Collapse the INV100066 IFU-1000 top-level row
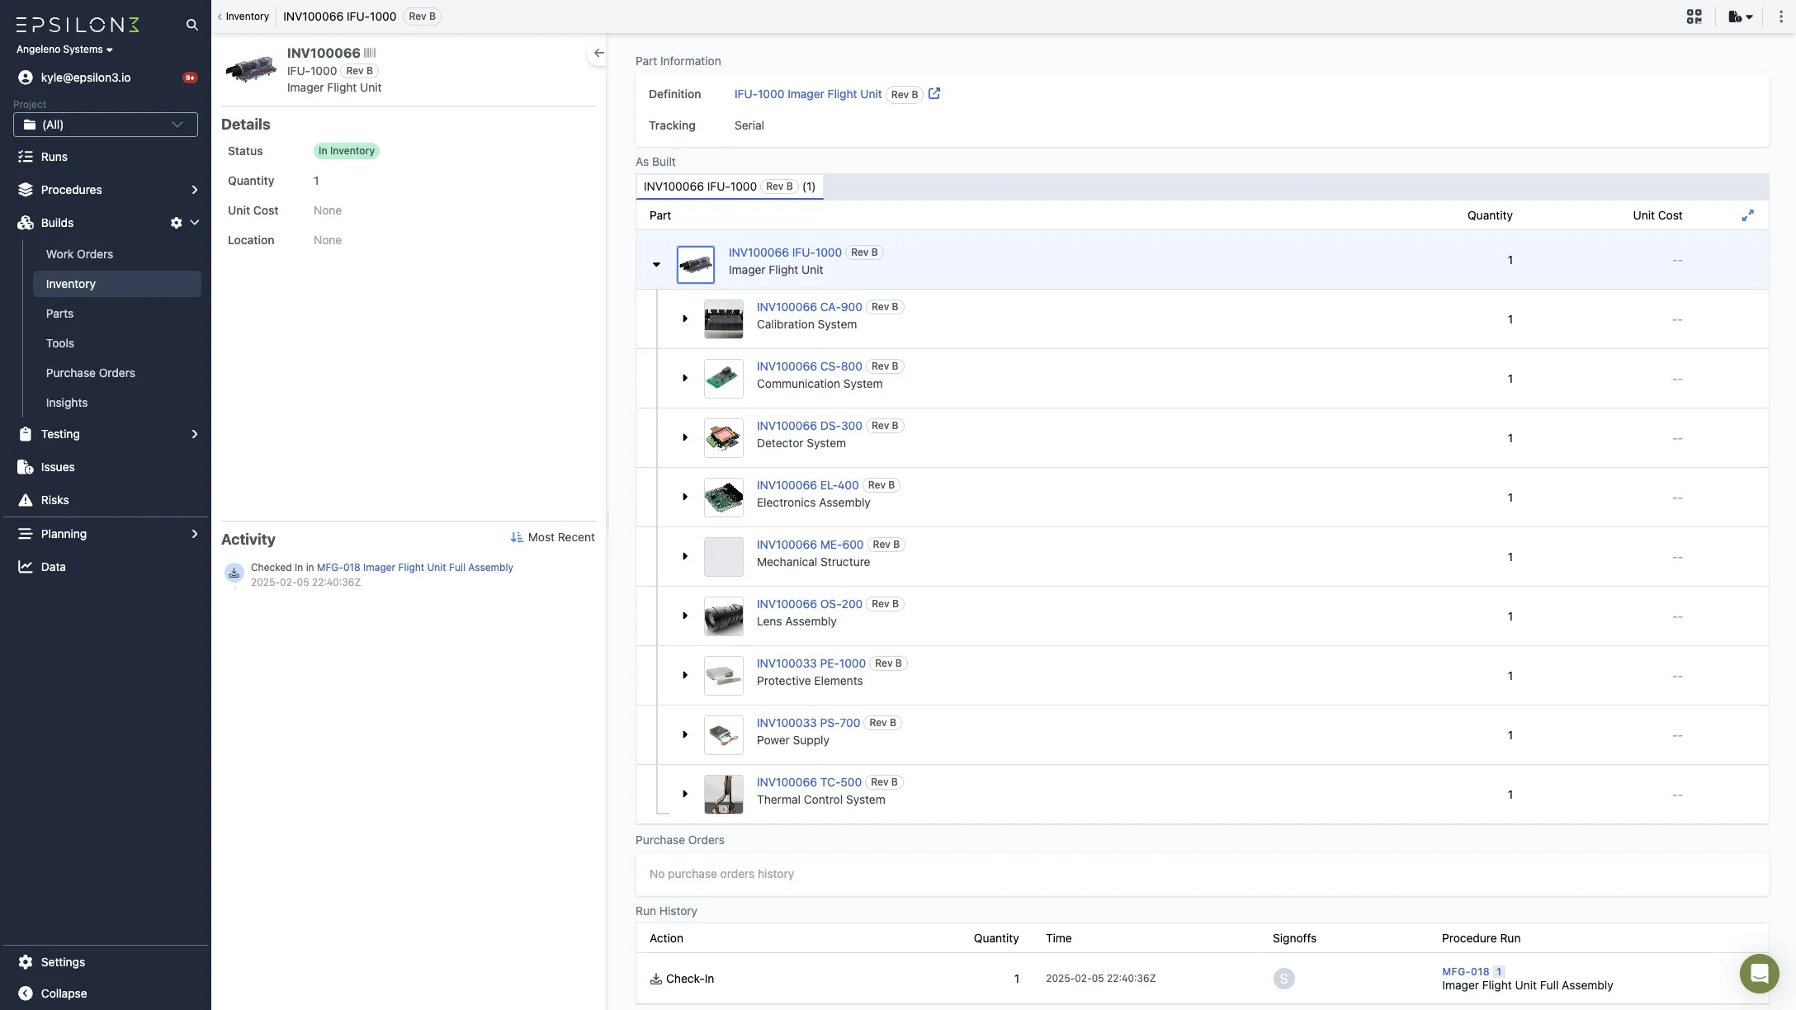The image size is (1796, 1010). coord(656,265)
